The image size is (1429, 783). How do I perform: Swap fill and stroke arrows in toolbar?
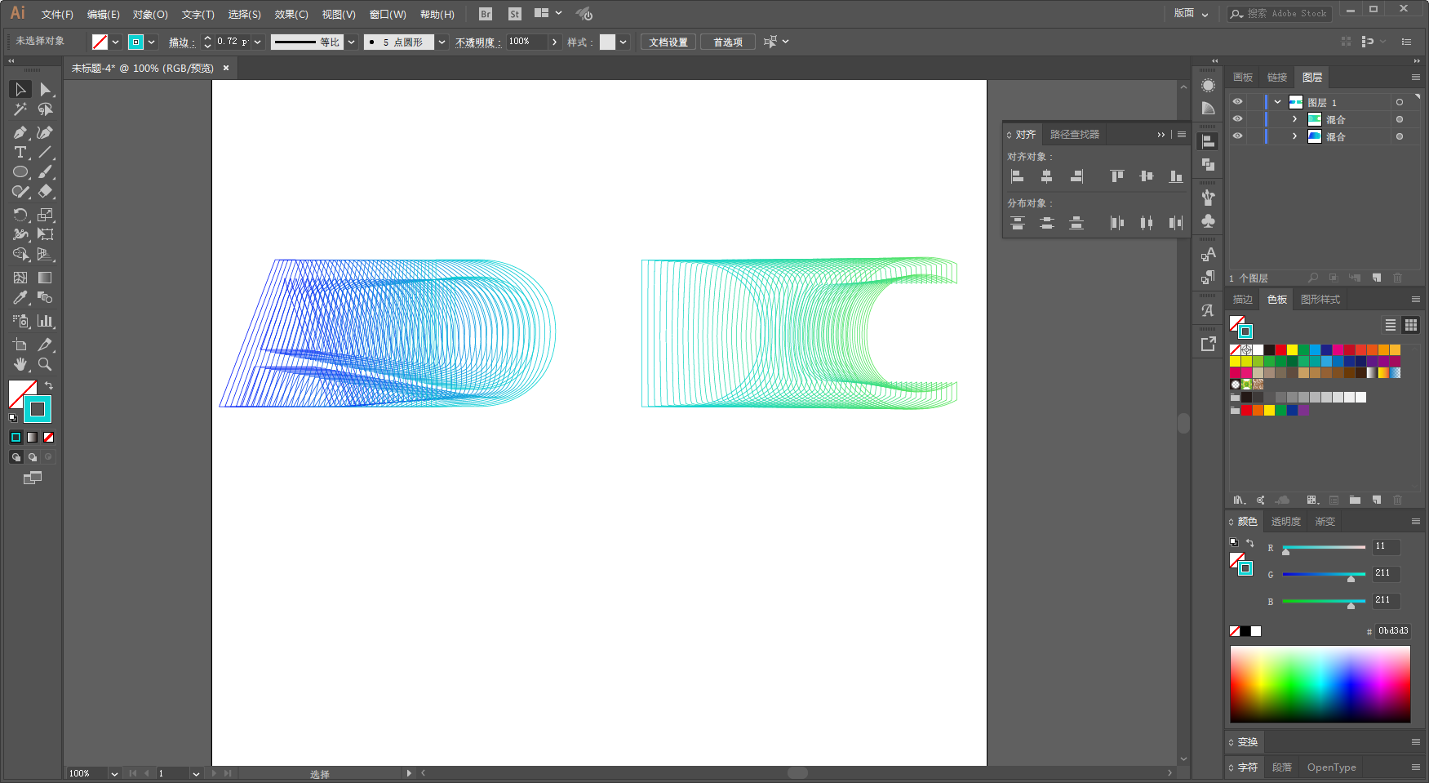point(49,386)
